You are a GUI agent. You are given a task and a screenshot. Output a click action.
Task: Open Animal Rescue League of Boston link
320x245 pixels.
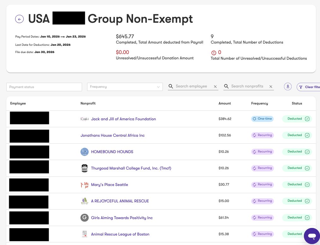tap(120, 234)
